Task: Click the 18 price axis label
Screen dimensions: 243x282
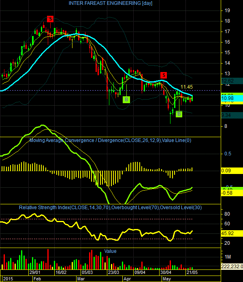Action: pyautogui.click(x=227, y=21)
